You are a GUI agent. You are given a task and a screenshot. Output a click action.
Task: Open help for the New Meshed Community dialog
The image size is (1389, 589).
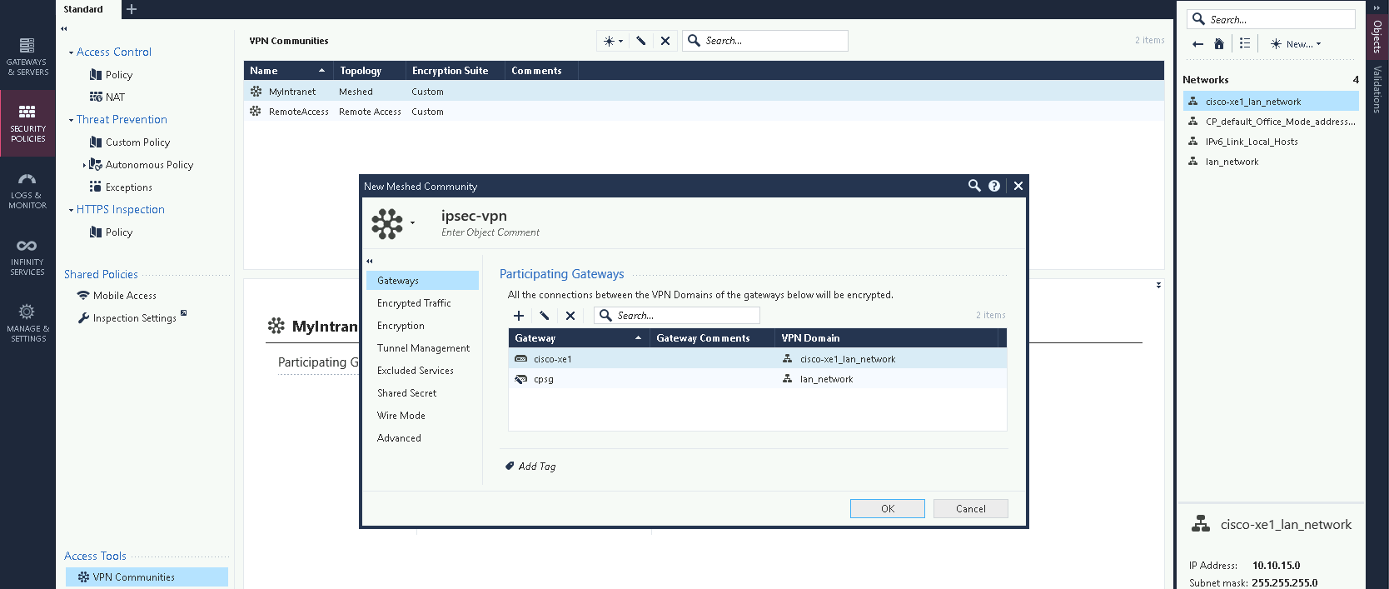click(x=994, y=186)
